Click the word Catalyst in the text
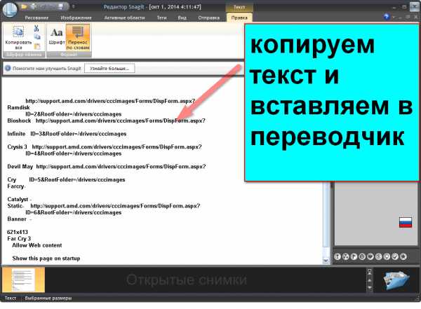Image resolution: width=421 pixels, height=309 pixels. pyautogui.click(x=18, y=199)
